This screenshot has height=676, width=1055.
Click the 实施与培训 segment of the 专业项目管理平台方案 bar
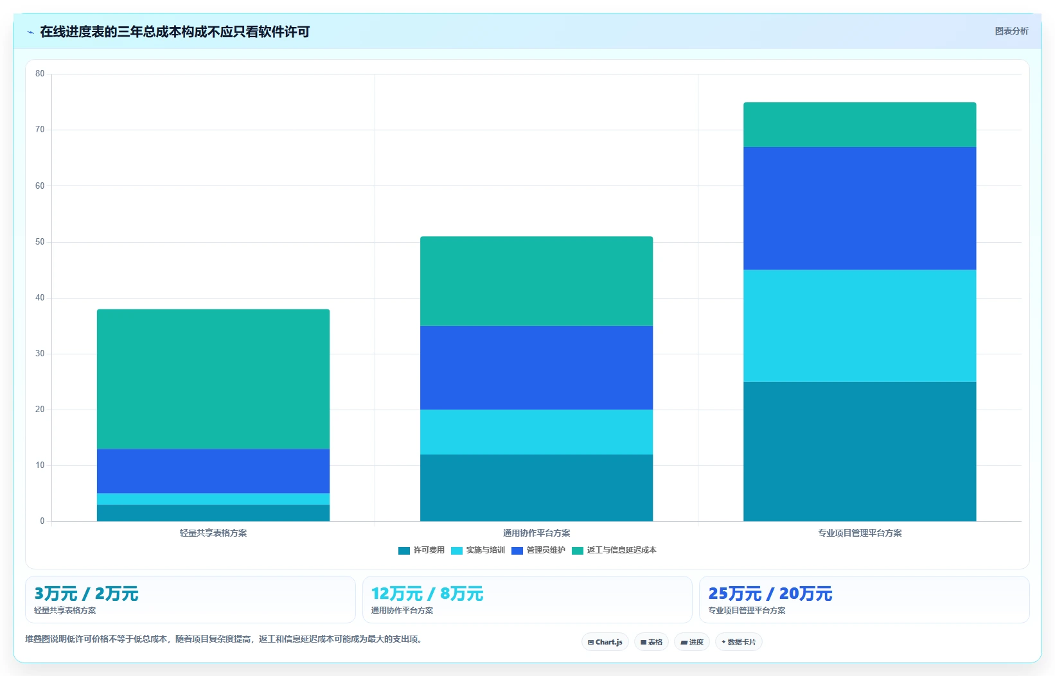pyautogui.click(x=860, y=325)
